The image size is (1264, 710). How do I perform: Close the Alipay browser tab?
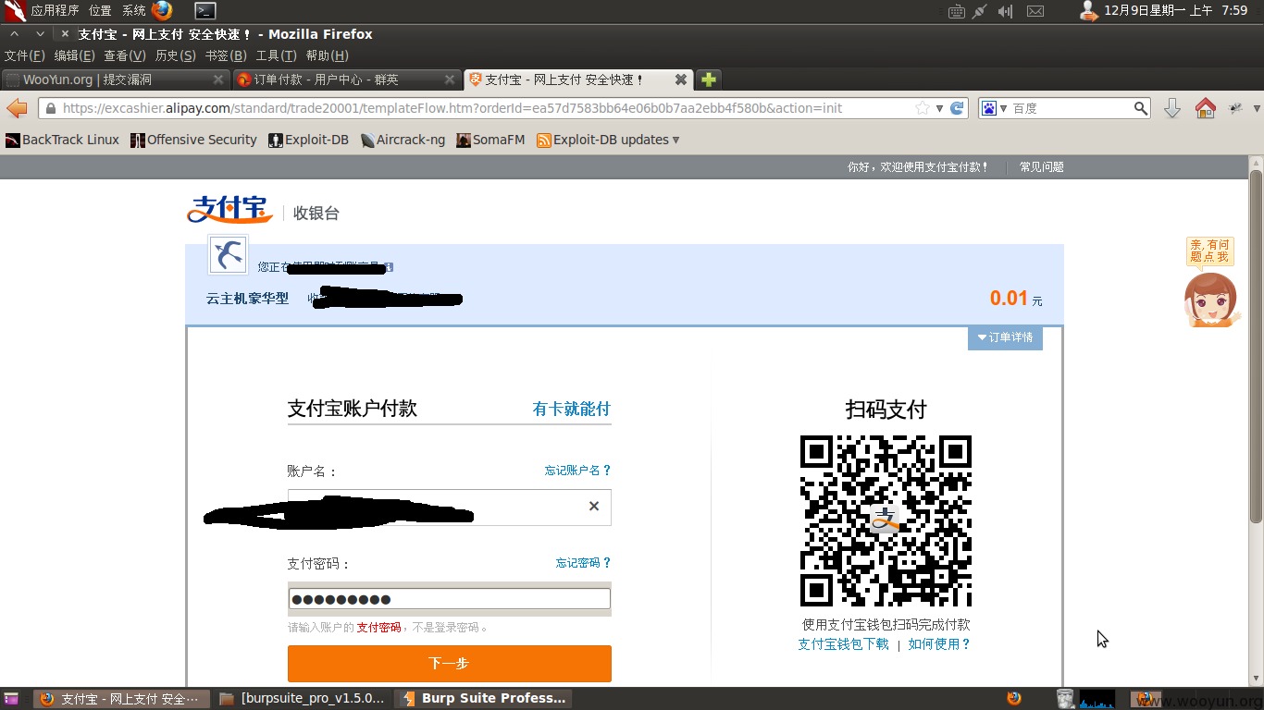coord(680,80)
